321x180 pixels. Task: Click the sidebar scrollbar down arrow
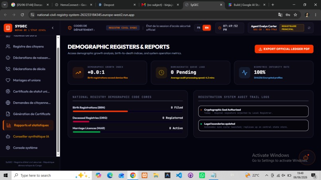click(58, 155)
